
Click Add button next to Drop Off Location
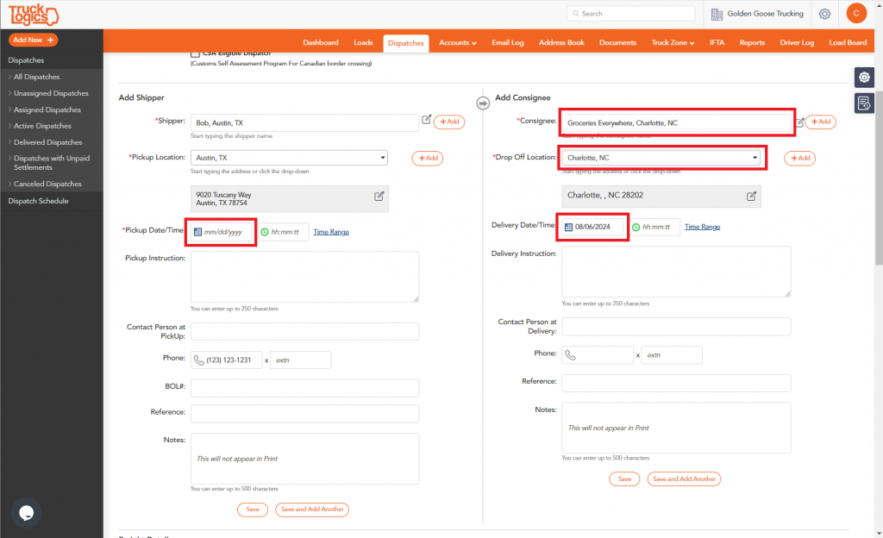point(799,158)
